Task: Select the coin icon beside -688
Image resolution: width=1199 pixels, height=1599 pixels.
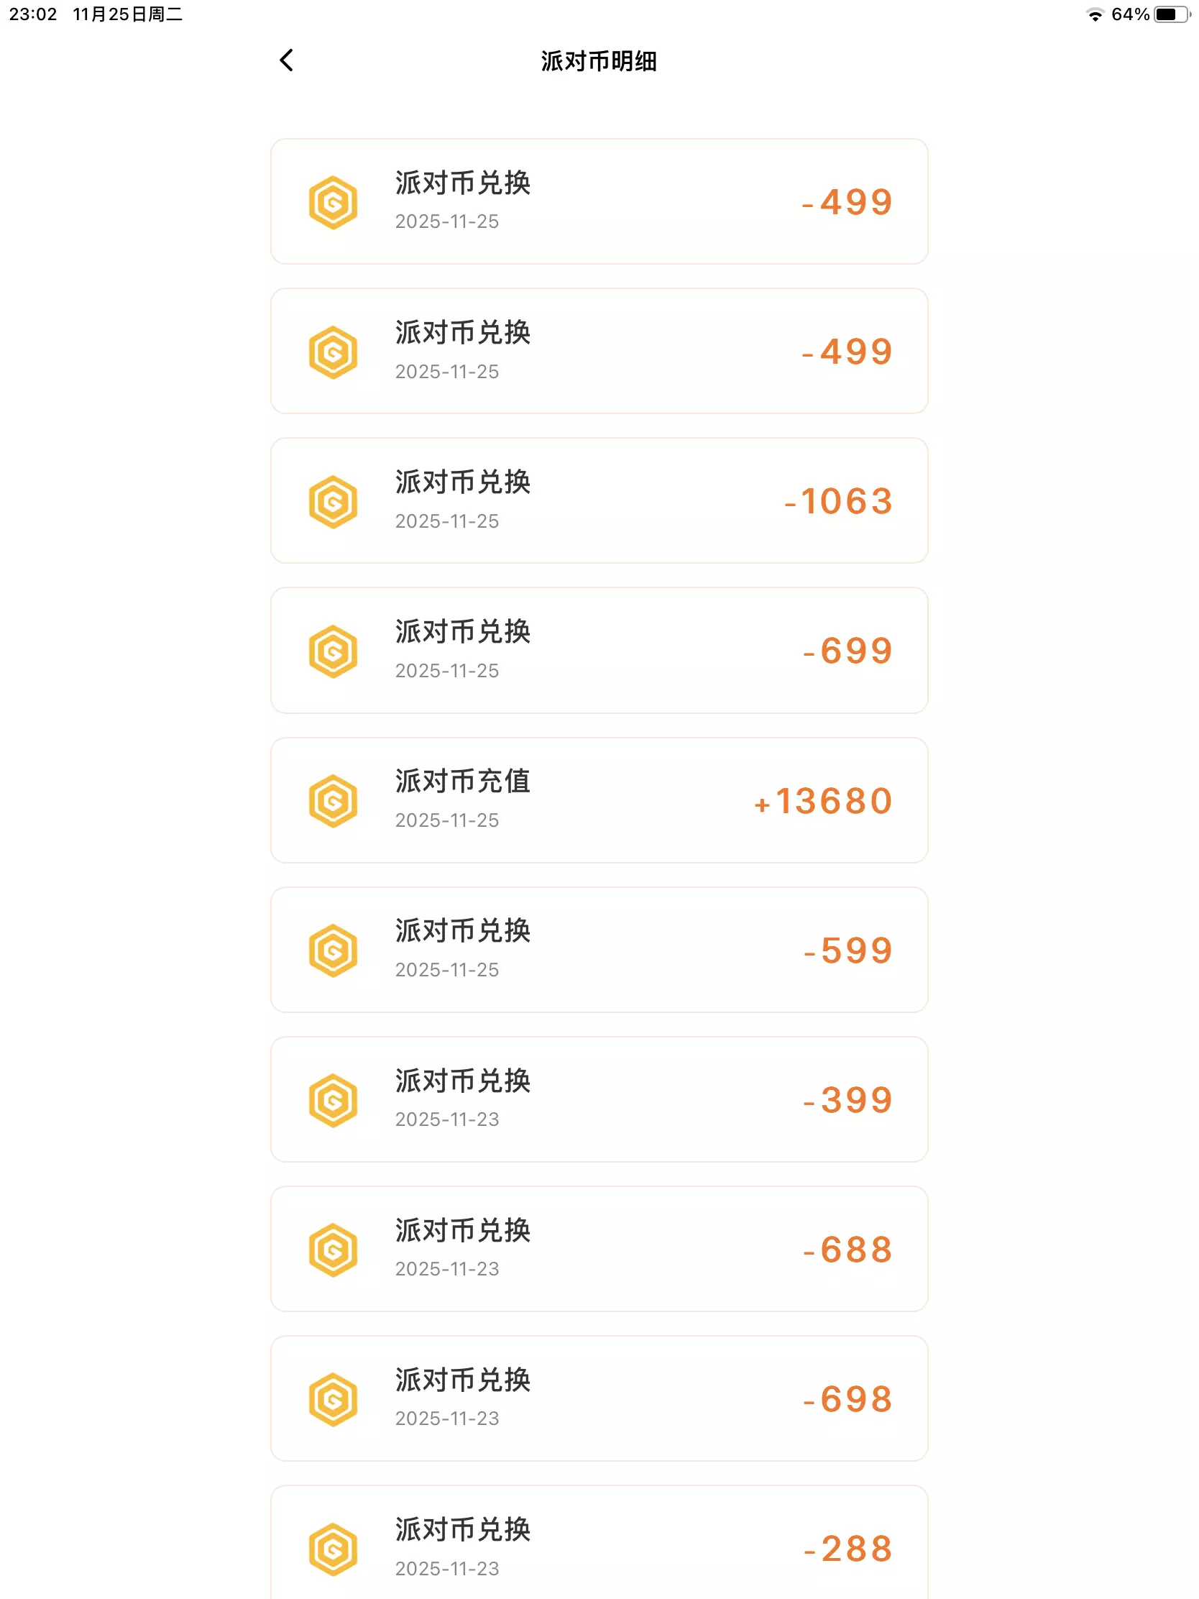Action: [334, 1250]
